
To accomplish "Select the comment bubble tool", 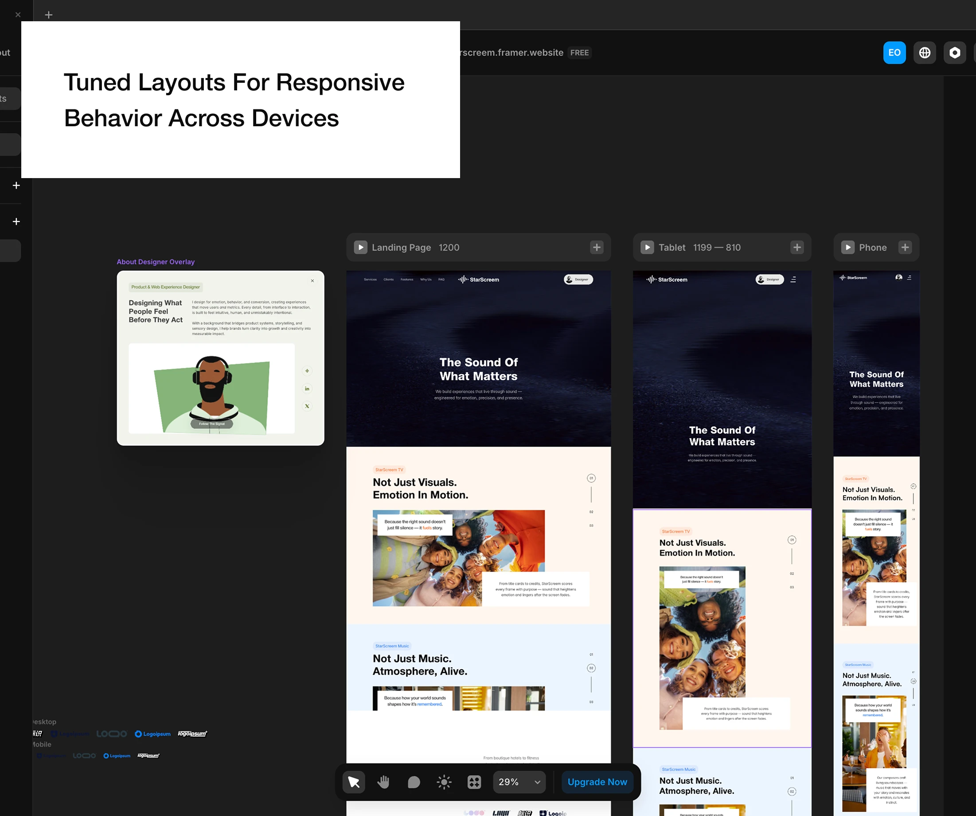I will tap(414, 782).
